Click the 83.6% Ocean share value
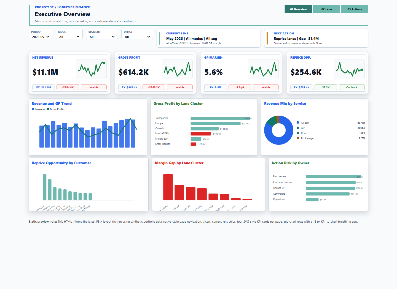Viewport: 397px width, 289px height. point(361,122)
